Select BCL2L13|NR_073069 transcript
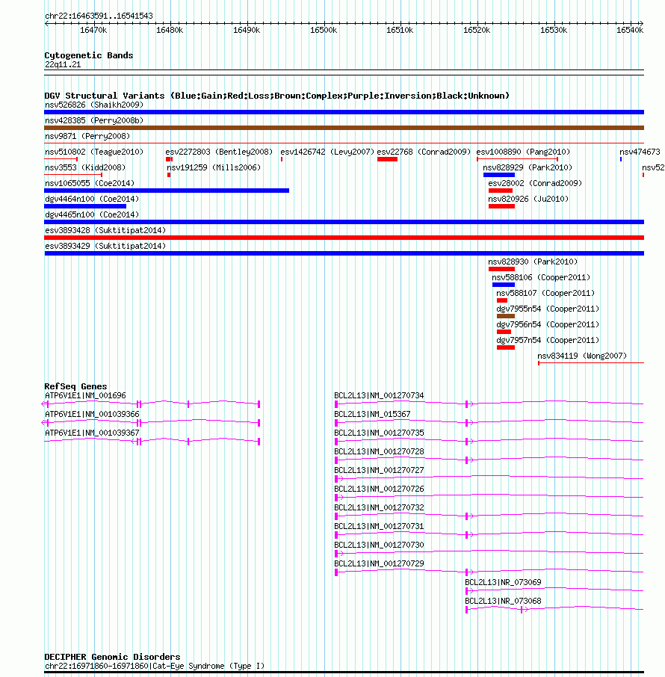Viewport: 665px width, 677px height. (x=503, y=582)
